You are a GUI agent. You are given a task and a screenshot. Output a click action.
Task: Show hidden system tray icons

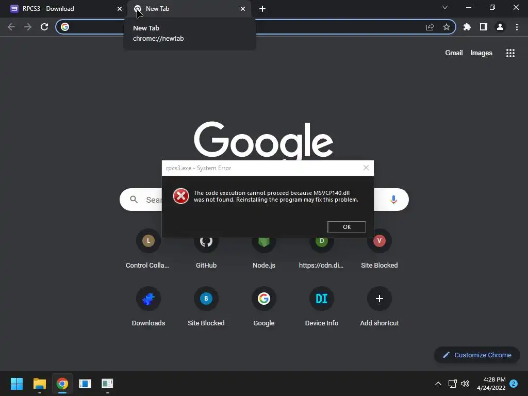coord(438,384)
